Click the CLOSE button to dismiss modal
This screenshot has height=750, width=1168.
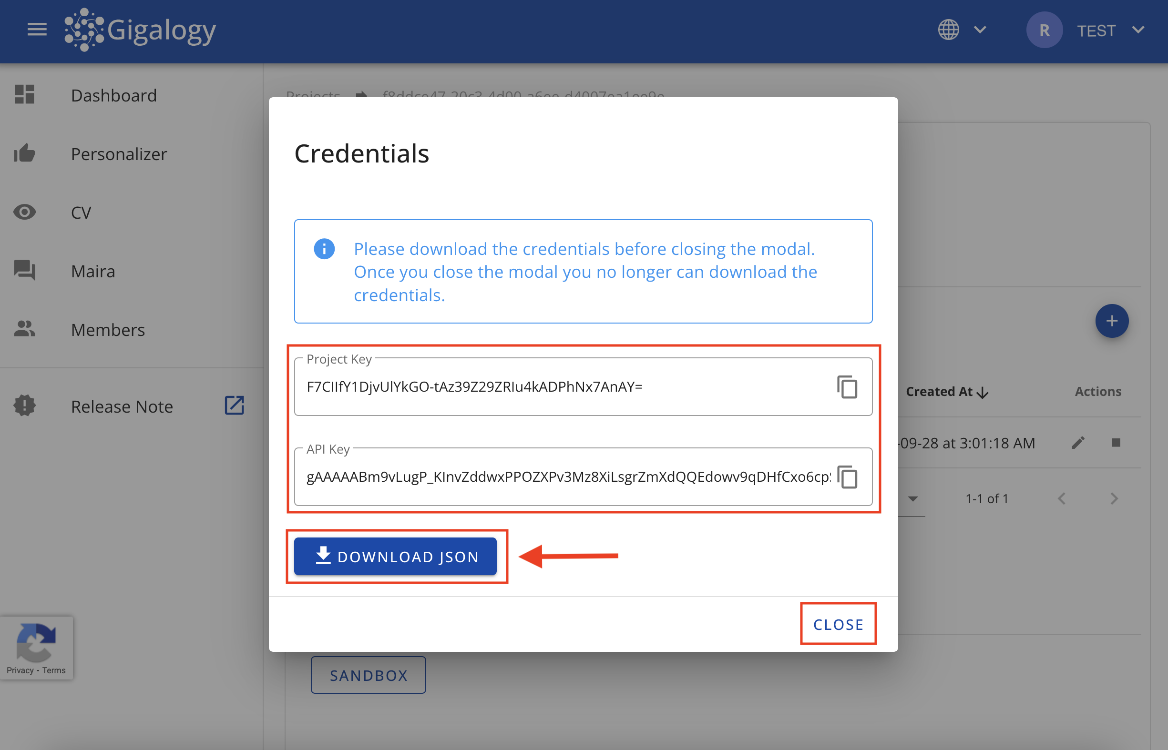pyautogui.click(x=839, y=624)
